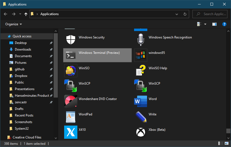Toggle the preview pane icon
The width and height of the screenshot is (231, 147).
pyautogui.click(x=214, y=24)
